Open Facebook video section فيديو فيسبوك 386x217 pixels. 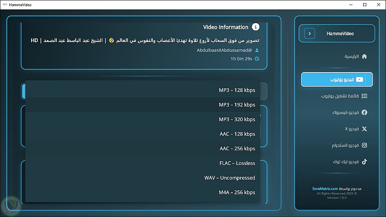click(350, 112)
